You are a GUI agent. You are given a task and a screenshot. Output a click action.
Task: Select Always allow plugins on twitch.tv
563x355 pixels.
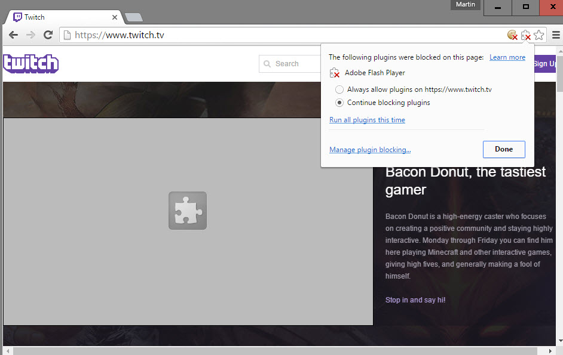pyautogui.click(x=339, y=89)
